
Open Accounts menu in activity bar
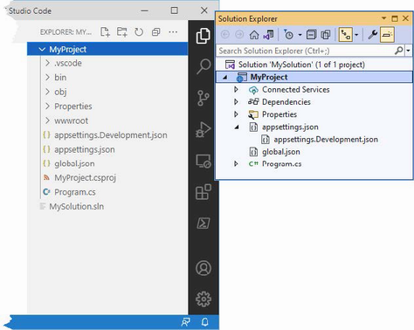tap(204, 268)
